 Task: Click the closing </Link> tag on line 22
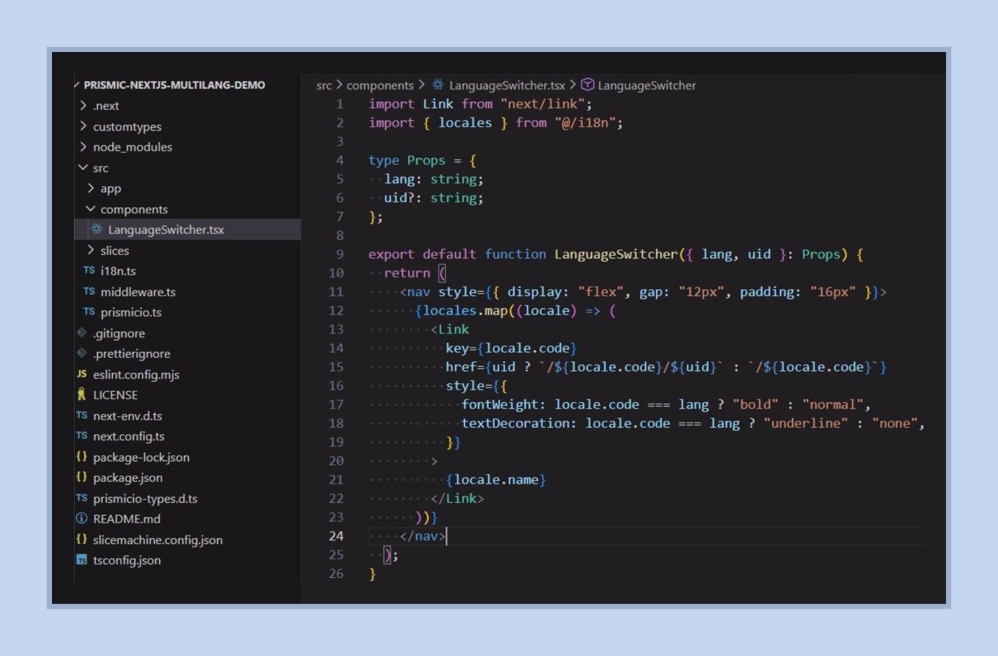point(457,499)
